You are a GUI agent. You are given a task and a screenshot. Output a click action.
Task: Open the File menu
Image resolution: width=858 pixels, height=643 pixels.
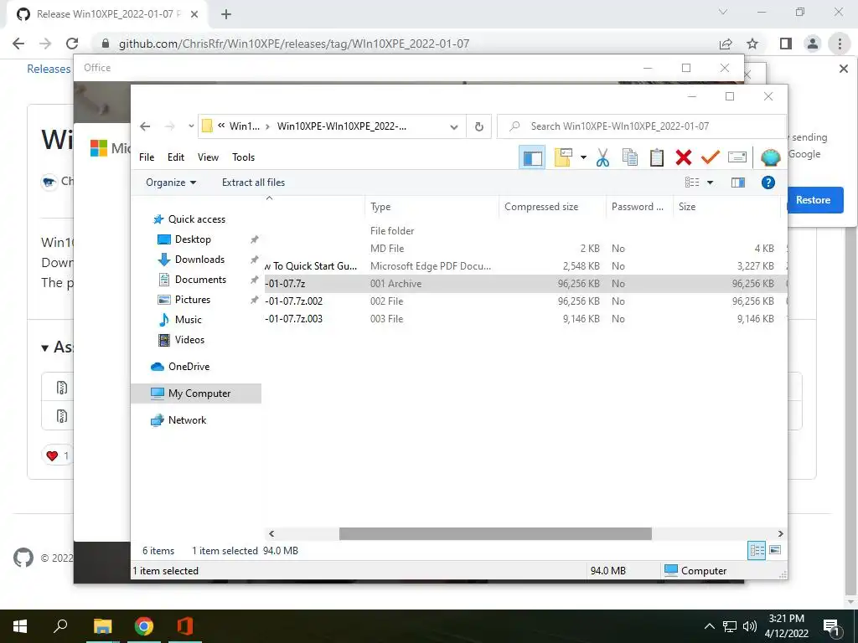[147, 157]
